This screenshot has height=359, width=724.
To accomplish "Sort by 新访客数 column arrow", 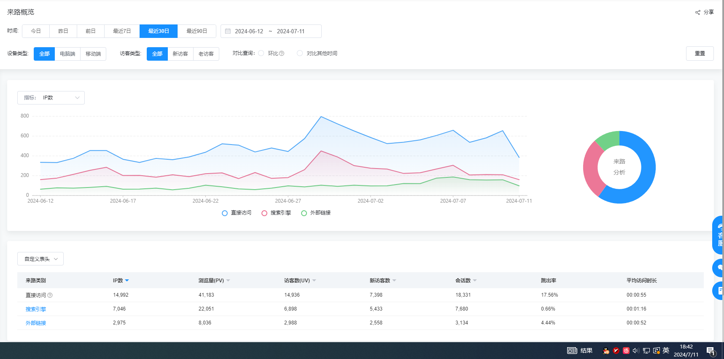I will [x=394, y=281].
